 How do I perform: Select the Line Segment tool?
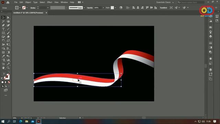pos(8,29)
